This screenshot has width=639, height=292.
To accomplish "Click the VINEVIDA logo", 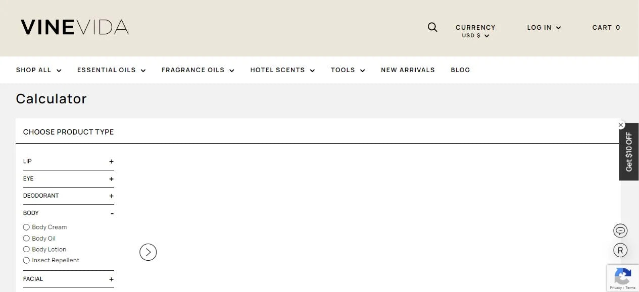I will pos(75,27).
